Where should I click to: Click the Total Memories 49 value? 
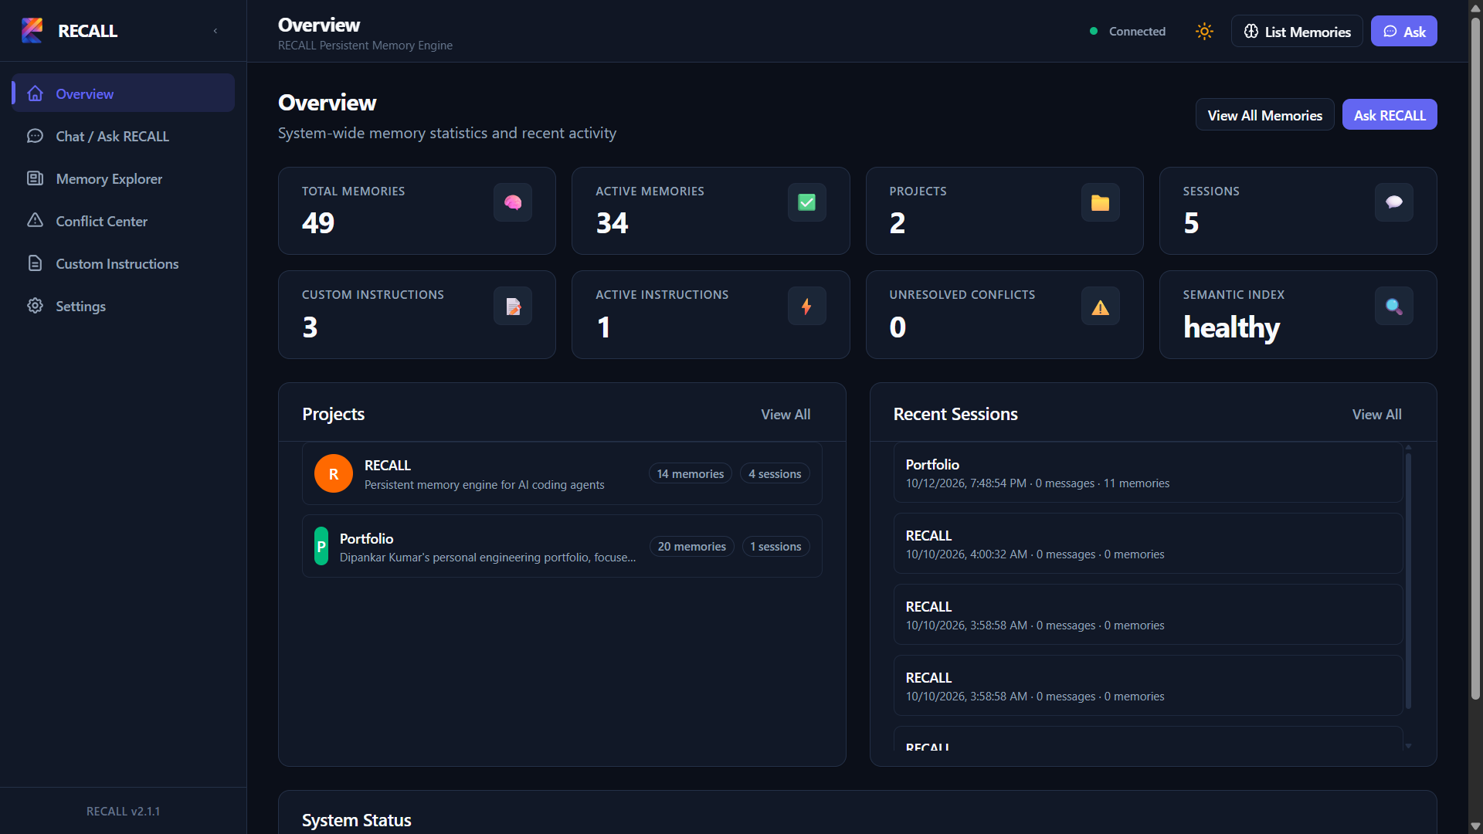pyautogui.click(x=318, y=223)
